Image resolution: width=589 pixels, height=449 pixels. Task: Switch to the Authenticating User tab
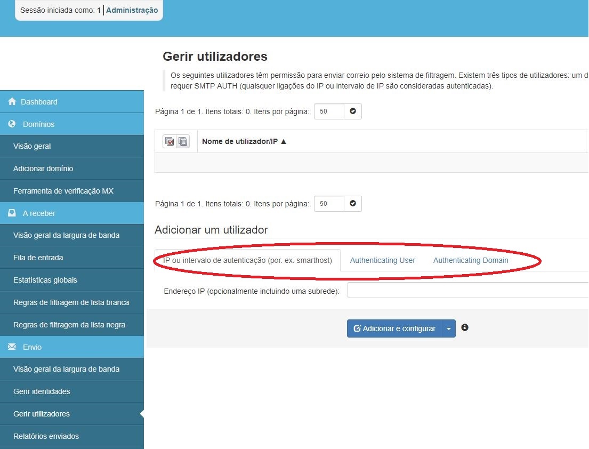382,260
